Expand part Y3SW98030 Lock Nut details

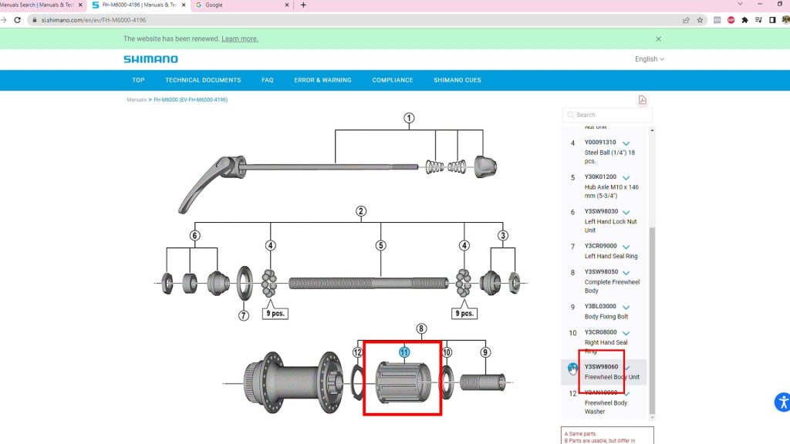[626, 213]
